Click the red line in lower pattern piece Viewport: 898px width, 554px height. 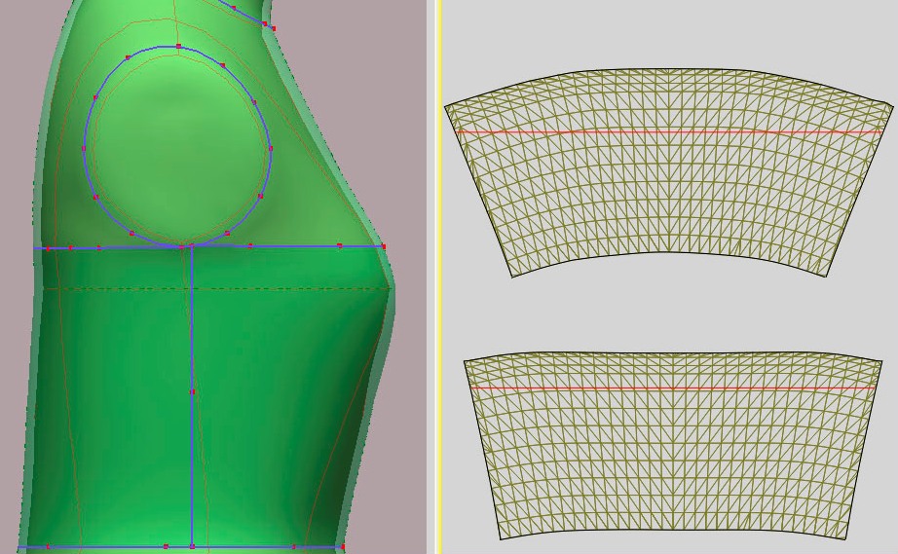[673, 388]
